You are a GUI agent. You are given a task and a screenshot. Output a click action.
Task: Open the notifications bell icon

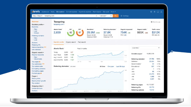(154, 12)
